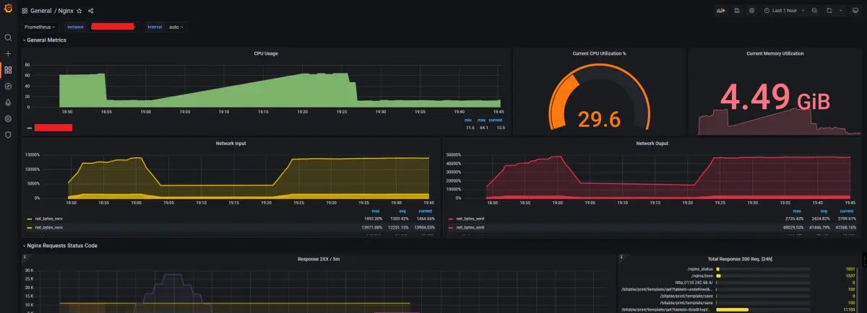867x313 pixels.
Task: Sort CPU Usage legend by min
Action: point(468,120)
